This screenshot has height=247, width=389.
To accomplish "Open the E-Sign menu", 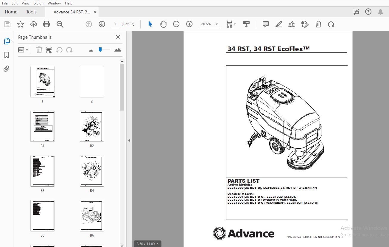I will pos(38,3).
